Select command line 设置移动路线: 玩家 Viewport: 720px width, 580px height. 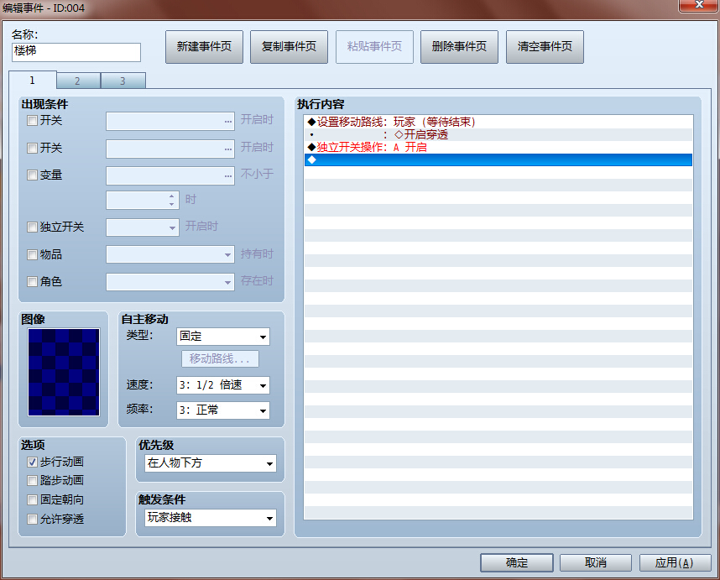(498, 122)
